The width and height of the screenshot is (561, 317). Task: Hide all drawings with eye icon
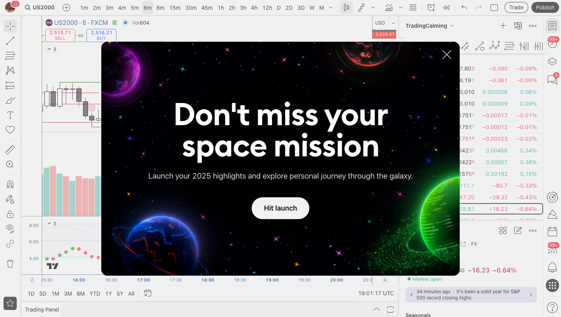click(10, 229)
